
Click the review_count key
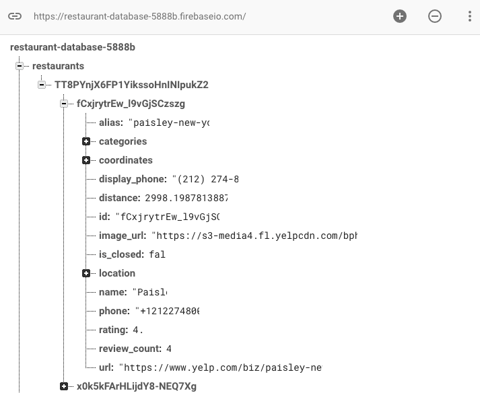(x=129, y=349)
